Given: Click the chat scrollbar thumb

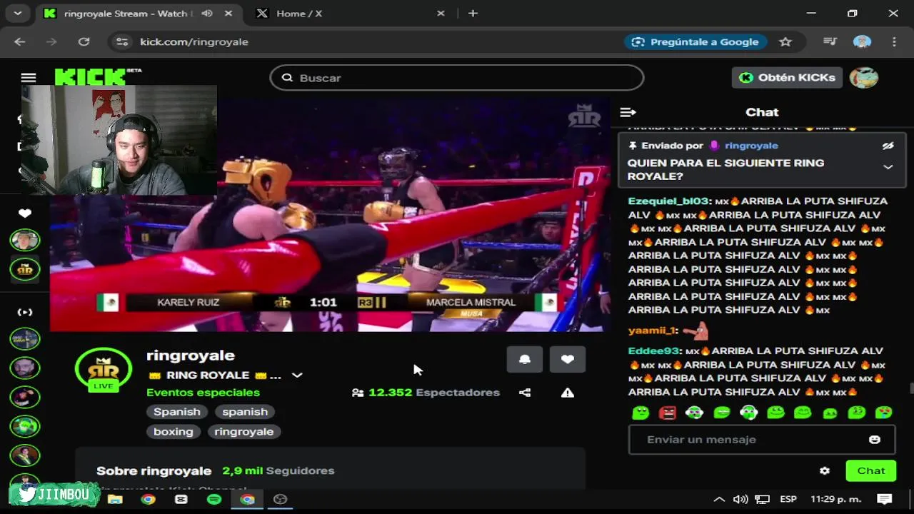Looking at the screenshot, I should [x=910, y=388].
